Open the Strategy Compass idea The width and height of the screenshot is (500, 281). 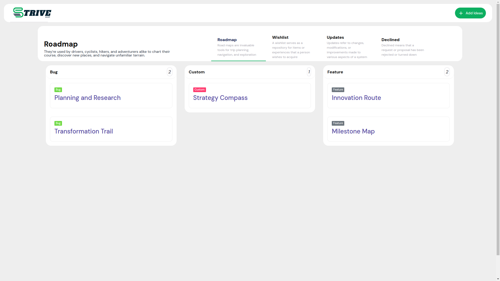220,98
